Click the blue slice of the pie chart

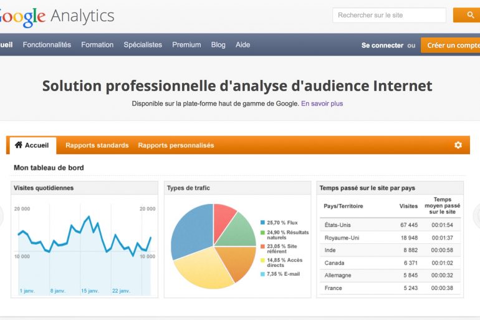191,231
